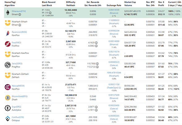The width and height of the screenshot is (182, 125).
Task: Click Ethereum's profit value $12.11
Action: point(162,15)
